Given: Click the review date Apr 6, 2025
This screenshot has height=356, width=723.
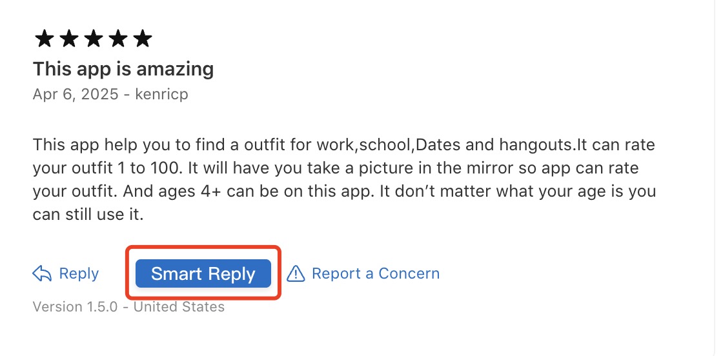Looking at the screenshot, I should pyautogui.click(x=76, y=94).
